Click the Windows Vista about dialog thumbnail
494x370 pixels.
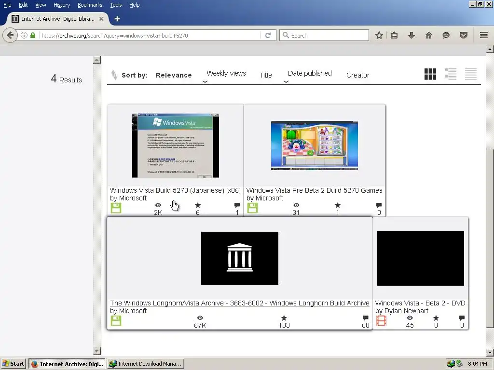pos(176,145)
